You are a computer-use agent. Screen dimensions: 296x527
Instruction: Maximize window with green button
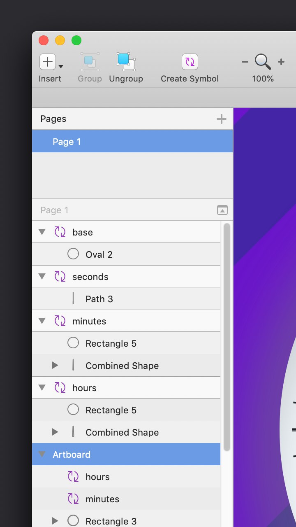coord(76,40)
